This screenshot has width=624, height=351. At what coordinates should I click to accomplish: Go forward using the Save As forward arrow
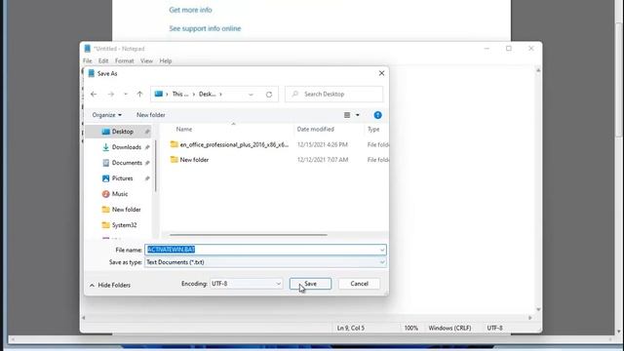click(x=110, y=95)
